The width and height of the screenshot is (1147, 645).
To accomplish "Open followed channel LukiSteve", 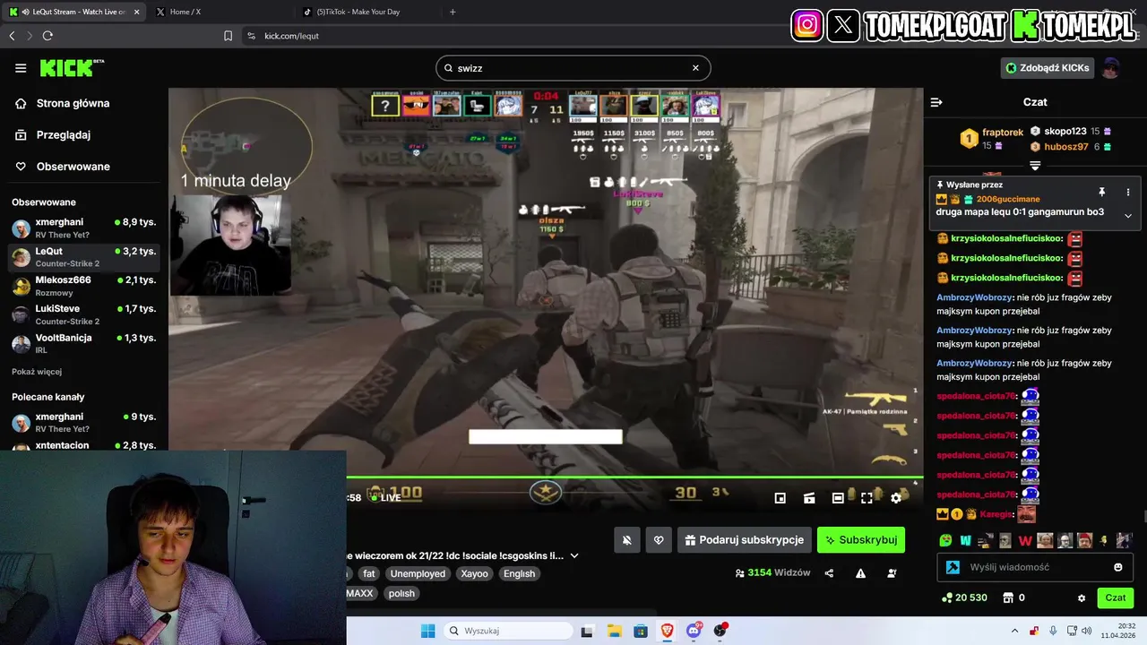I will coord(84,314).
